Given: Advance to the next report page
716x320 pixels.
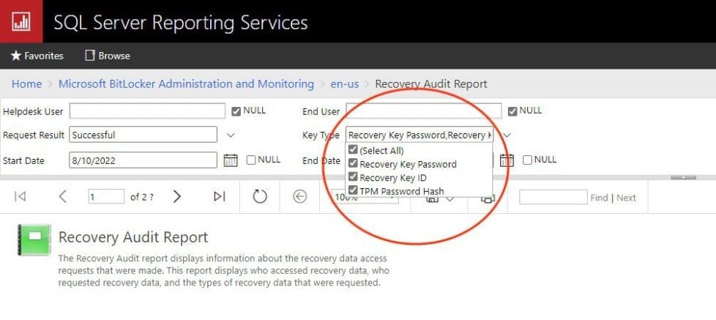Looking at the screenshot, I should tap(176, 196).
